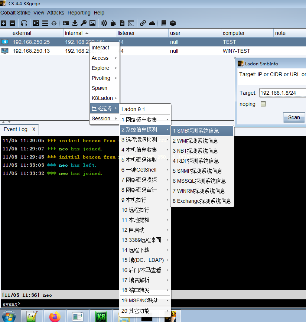Image resolution: width=306 pixels, height=322 pixels.
Task: Click the cloud icon in toolbar
Action: pyautogui.click(x=152, y=23)
